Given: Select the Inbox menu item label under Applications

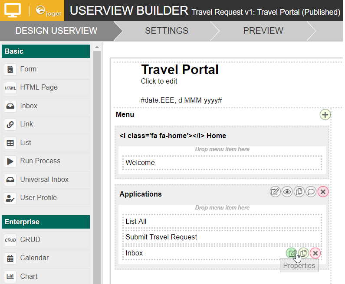Looking at the screenshot, I should tap(134, 253).
